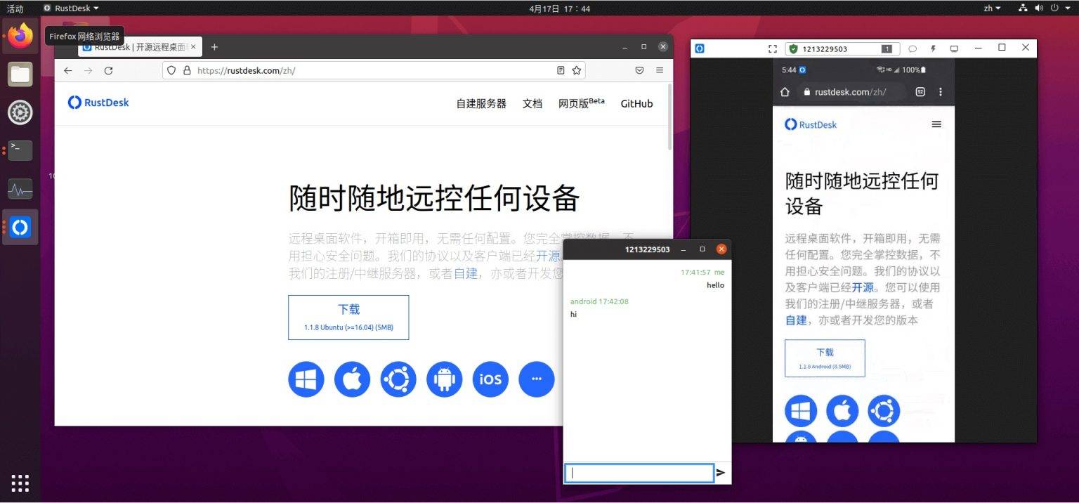Select the Windows download icon on rustdesk.com
Image resolution: width=1079 pixels, height=503 pixels.
[306, 379]
